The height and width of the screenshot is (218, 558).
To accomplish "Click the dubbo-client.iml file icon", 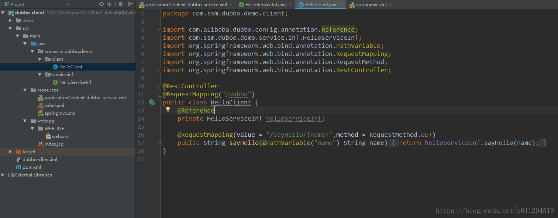I will [18, 159].
